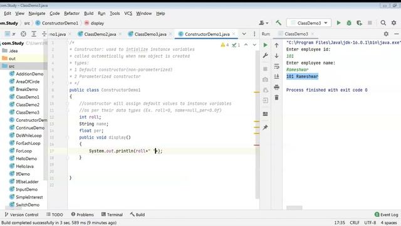401x226 pixels.
Task: Open Run panel options gear
Action: point(386,34)
